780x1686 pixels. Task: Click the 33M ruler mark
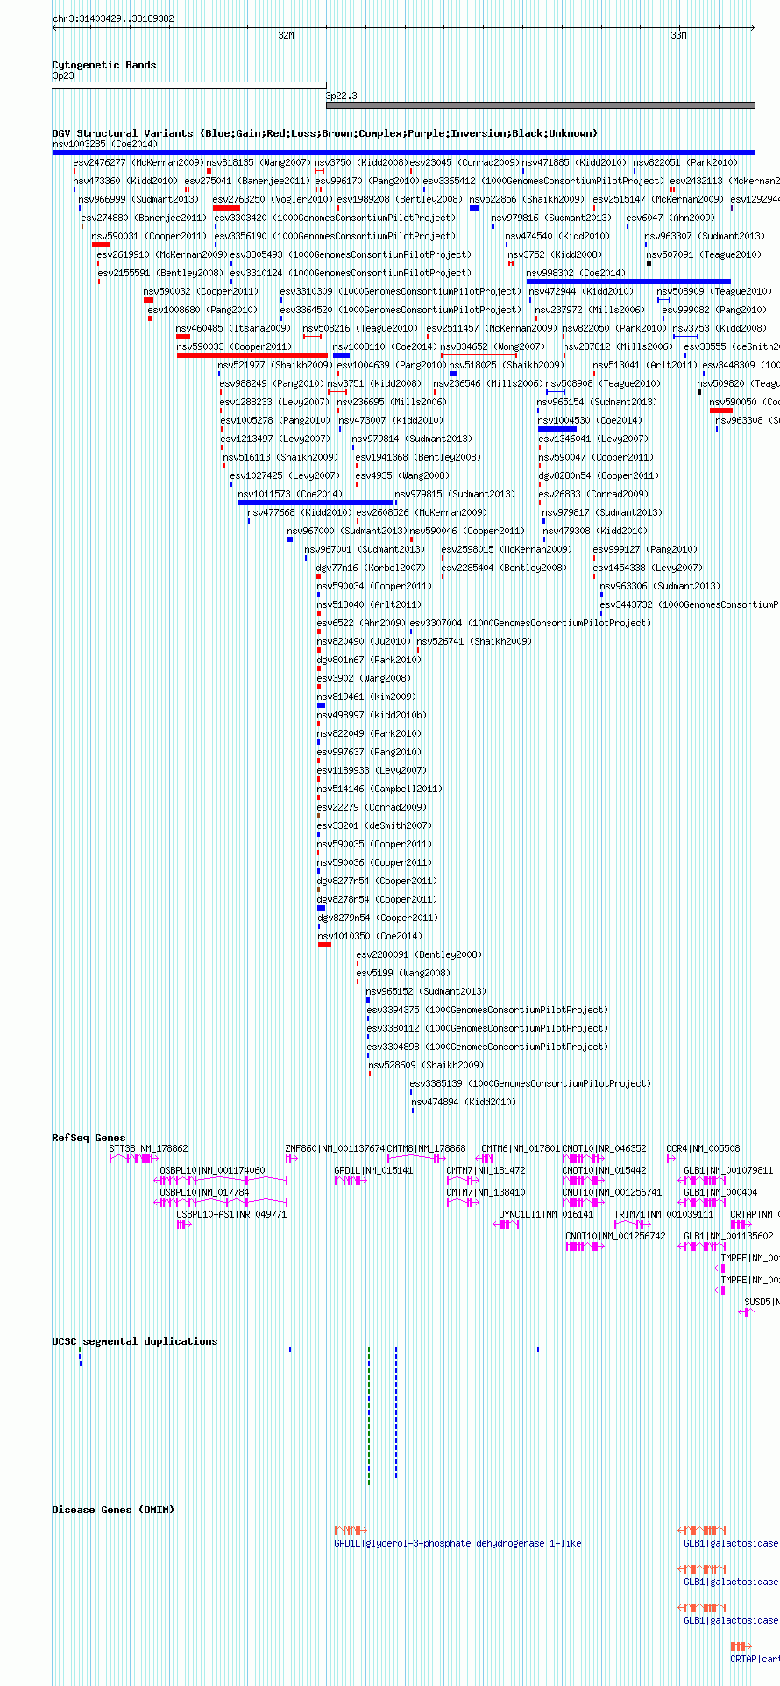(x=678, y=35)
